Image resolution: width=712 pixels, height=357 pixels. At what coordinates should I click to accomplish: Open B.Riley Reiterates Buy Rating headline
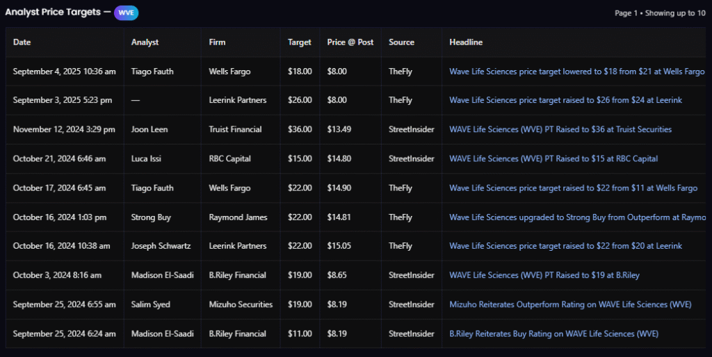point(553,333)
